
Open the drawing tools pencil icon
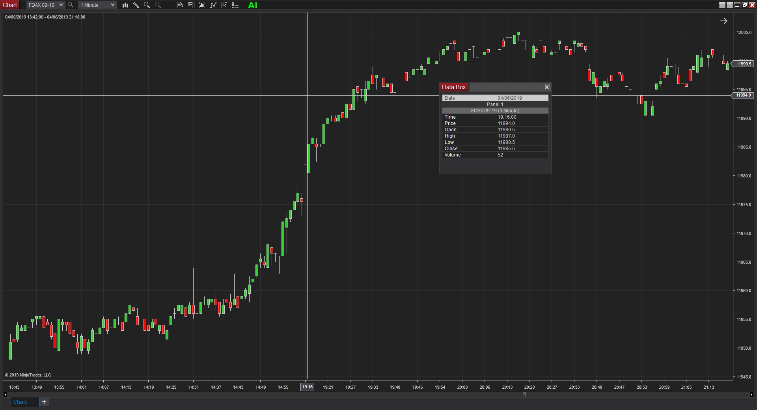point(136,5)
